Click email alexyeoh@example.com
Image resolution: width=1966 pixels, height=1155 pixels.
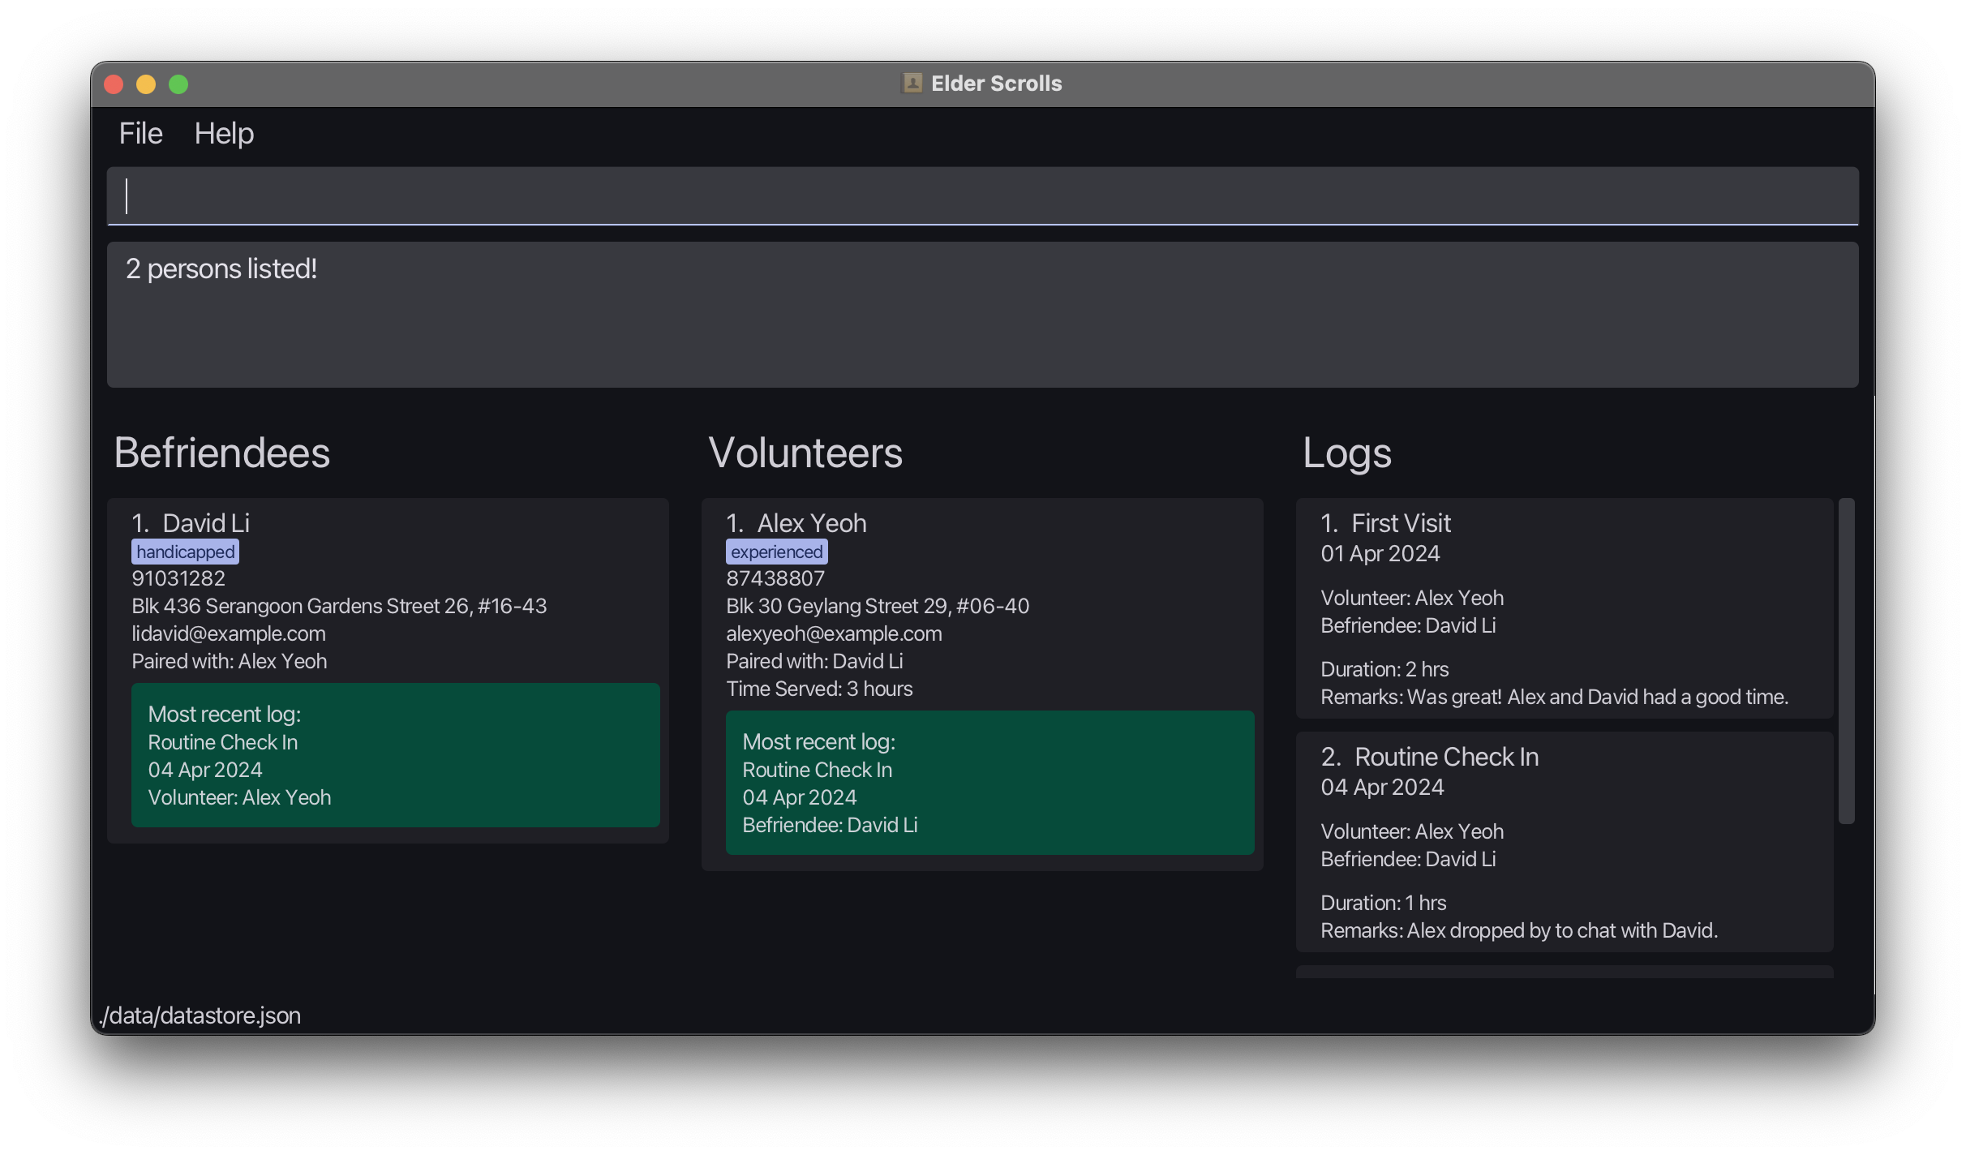834,633
